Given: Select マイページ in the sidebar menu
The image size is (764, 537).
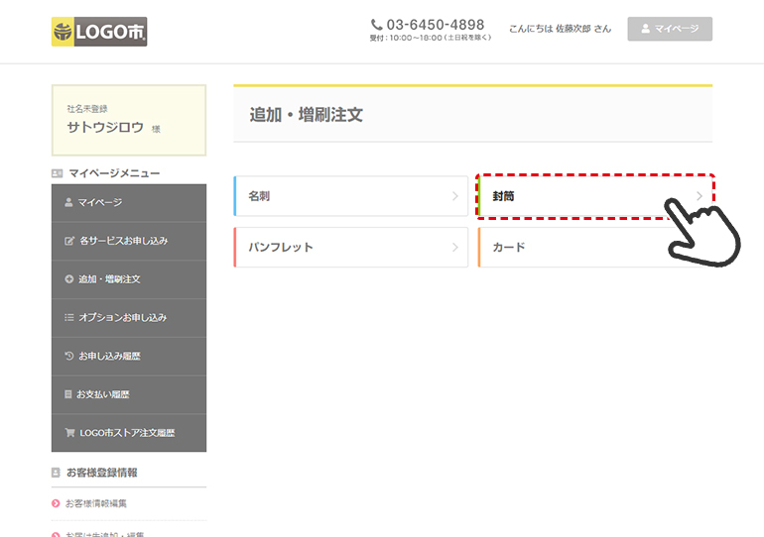Looking at the screenshot, I should (129, 203).
